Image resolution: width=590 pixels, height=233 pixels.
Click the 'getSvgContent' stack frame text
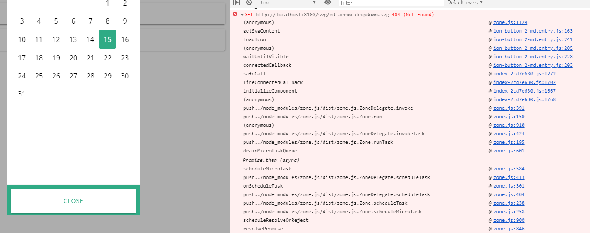point(262,31)
